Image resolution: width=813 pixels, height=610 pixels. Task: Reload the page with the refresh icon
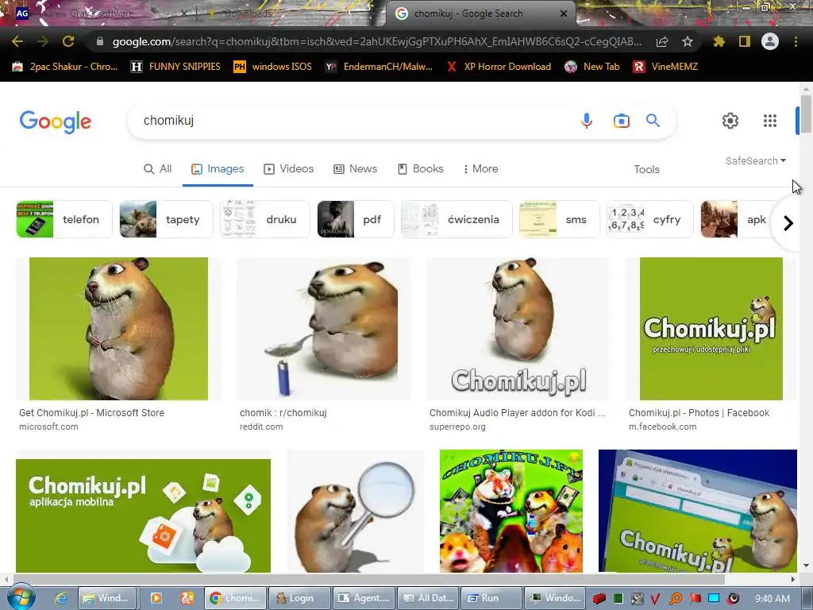(68, 41)
